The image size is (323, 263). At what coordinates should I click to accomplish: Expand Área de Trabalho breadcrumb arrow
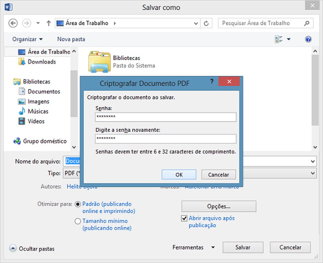(x=115, y=23)
